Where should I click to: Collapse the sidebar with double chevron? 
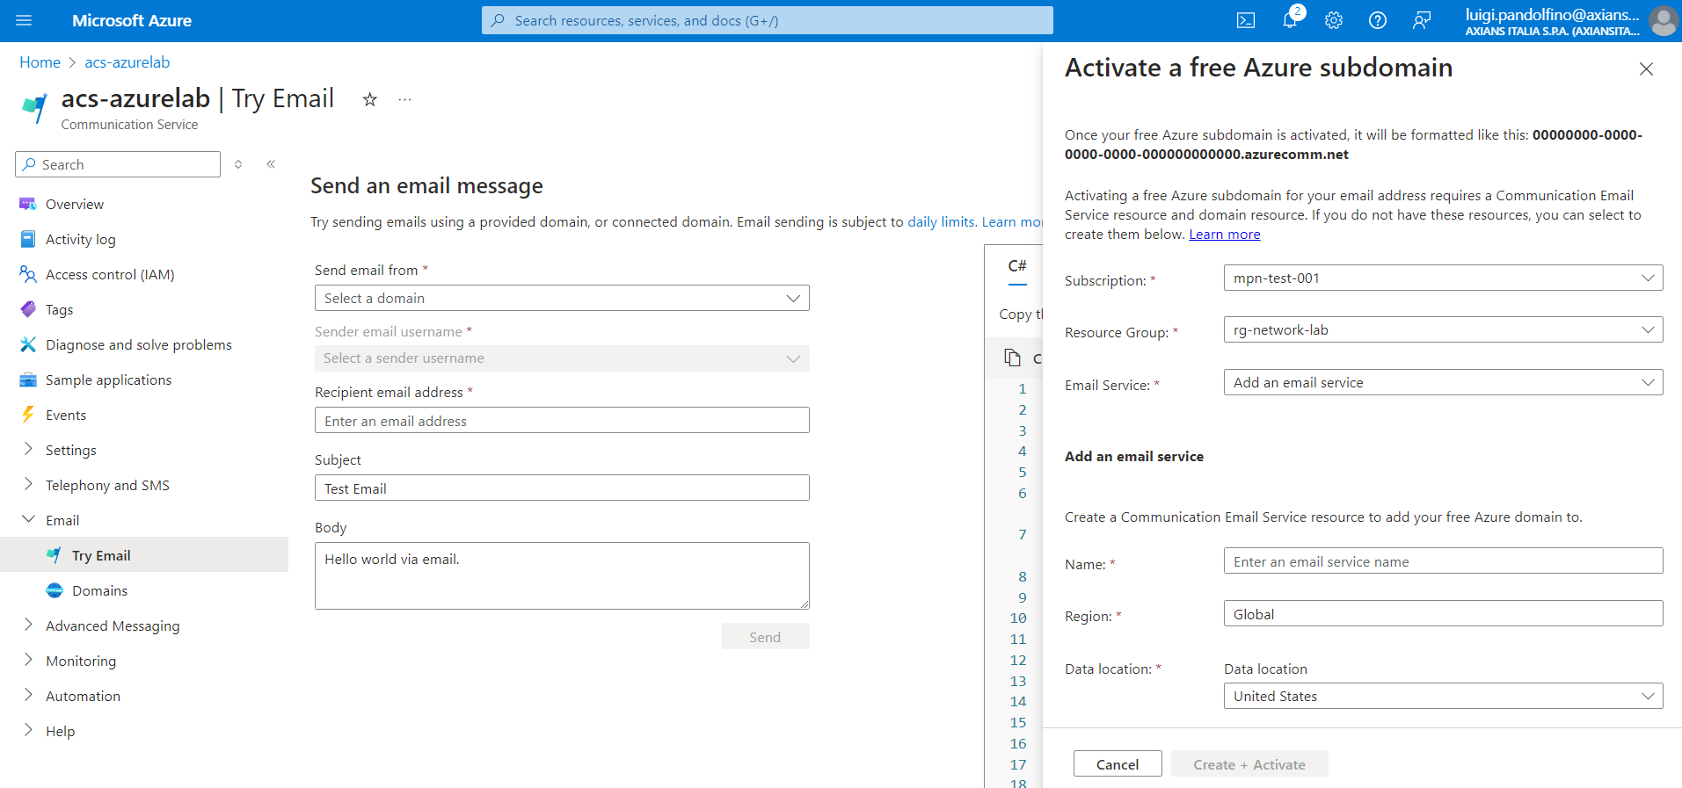pos(271,164)
